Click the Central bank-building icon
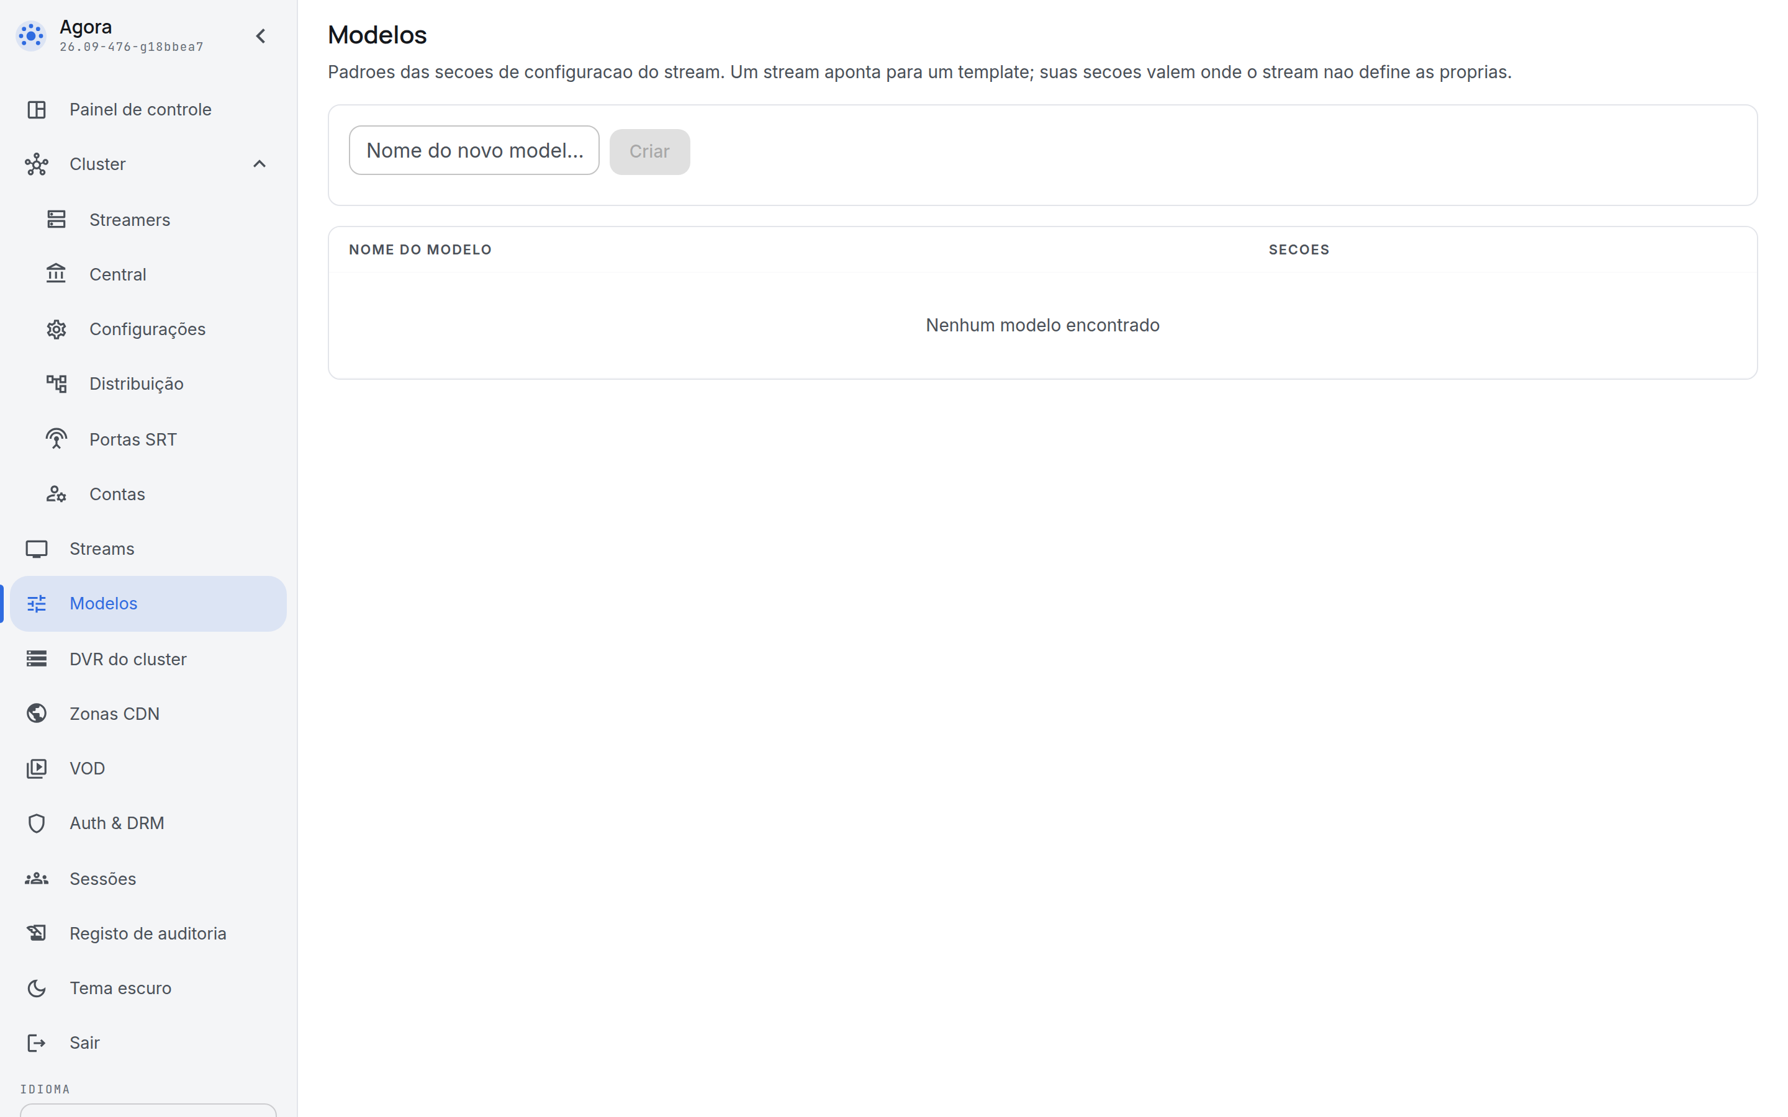Image resolution: width=1788 pixels, height=1117 pixels. coord(56,274)
